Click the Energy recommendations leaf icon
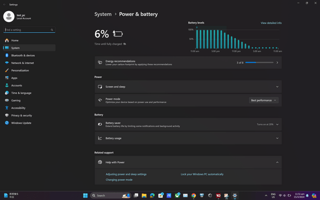320x200 pixels. (x=100, y=62)
